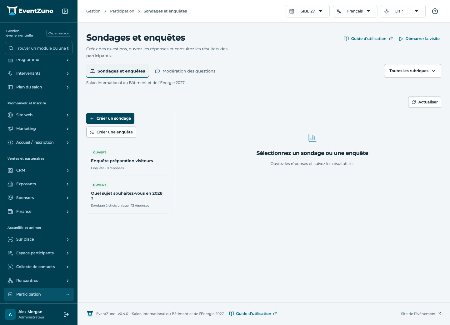Open the Toutes les rubriques filter
The image size is (450, 325).
pos(412,71)
